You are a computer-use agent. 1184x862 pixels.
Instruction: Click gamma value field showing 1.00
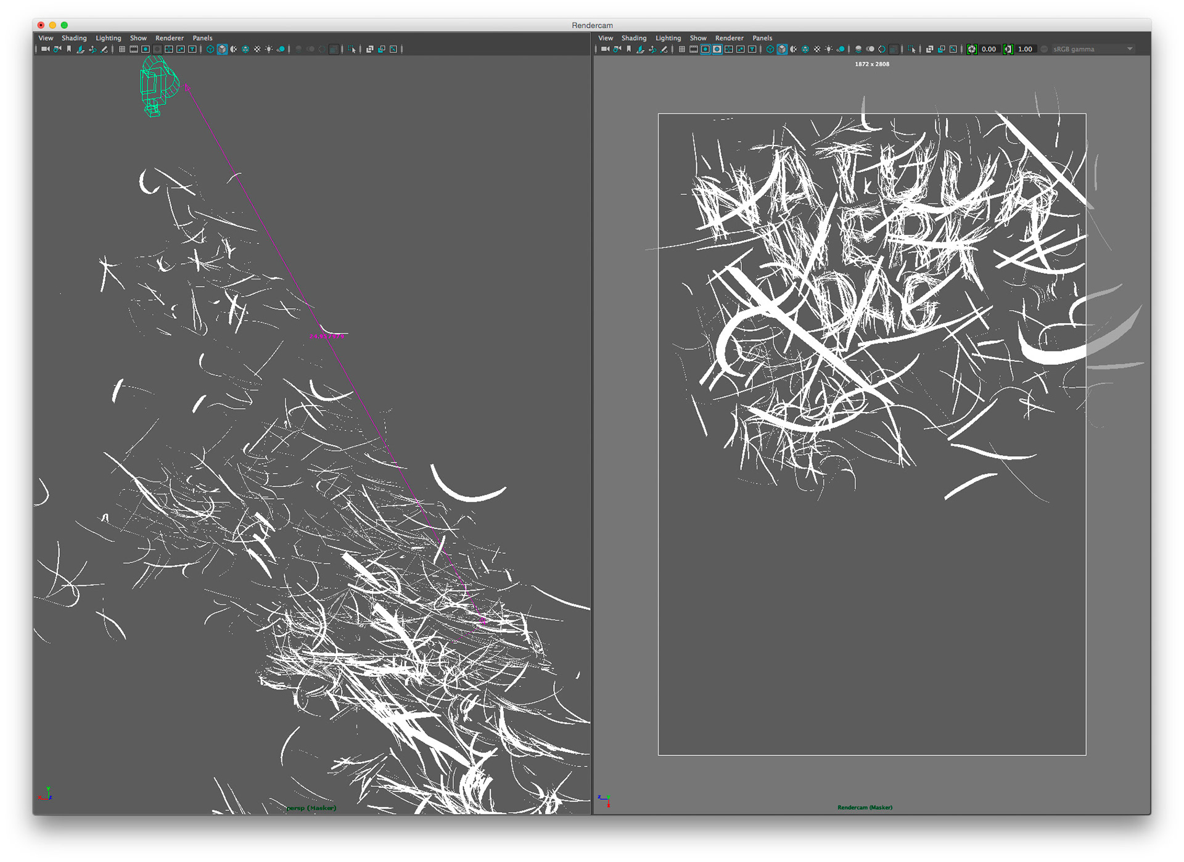coord(1025,49)
